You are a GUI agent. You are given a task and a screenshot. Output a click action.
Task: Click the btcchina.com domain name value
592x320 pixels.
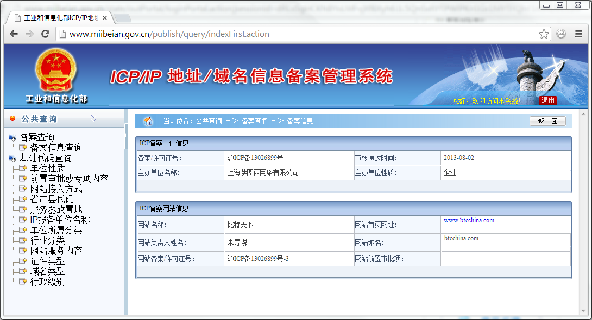461,238
